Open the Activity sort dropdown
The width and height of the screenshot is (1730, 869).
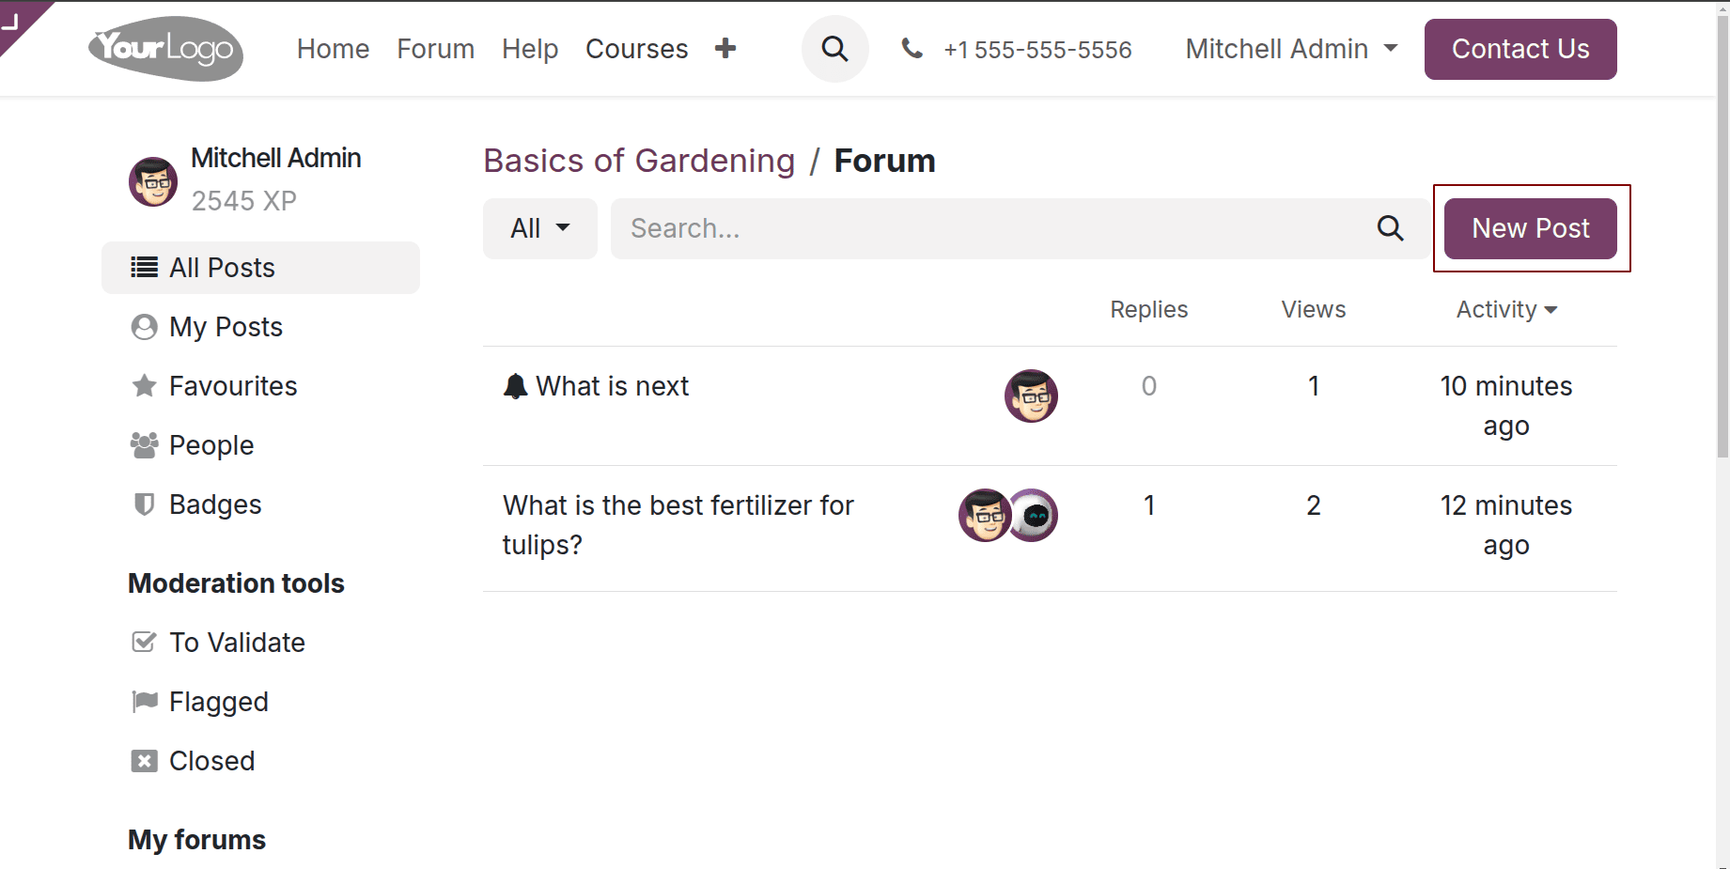pos(1506,309)
